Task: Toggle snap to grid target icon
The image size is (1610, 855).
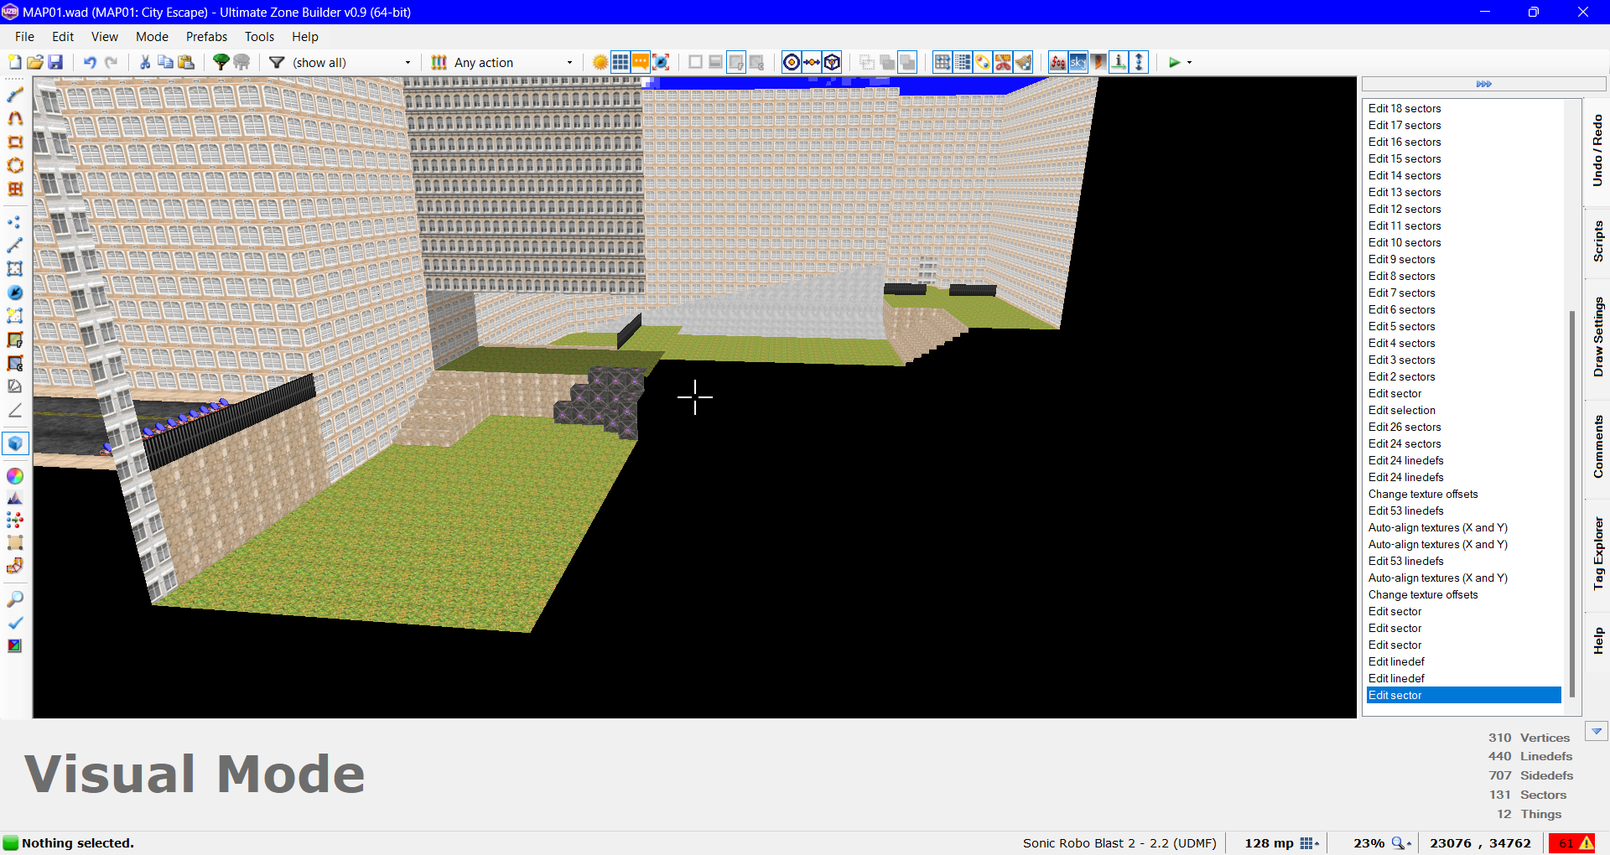Action: (x=792, y=62)
